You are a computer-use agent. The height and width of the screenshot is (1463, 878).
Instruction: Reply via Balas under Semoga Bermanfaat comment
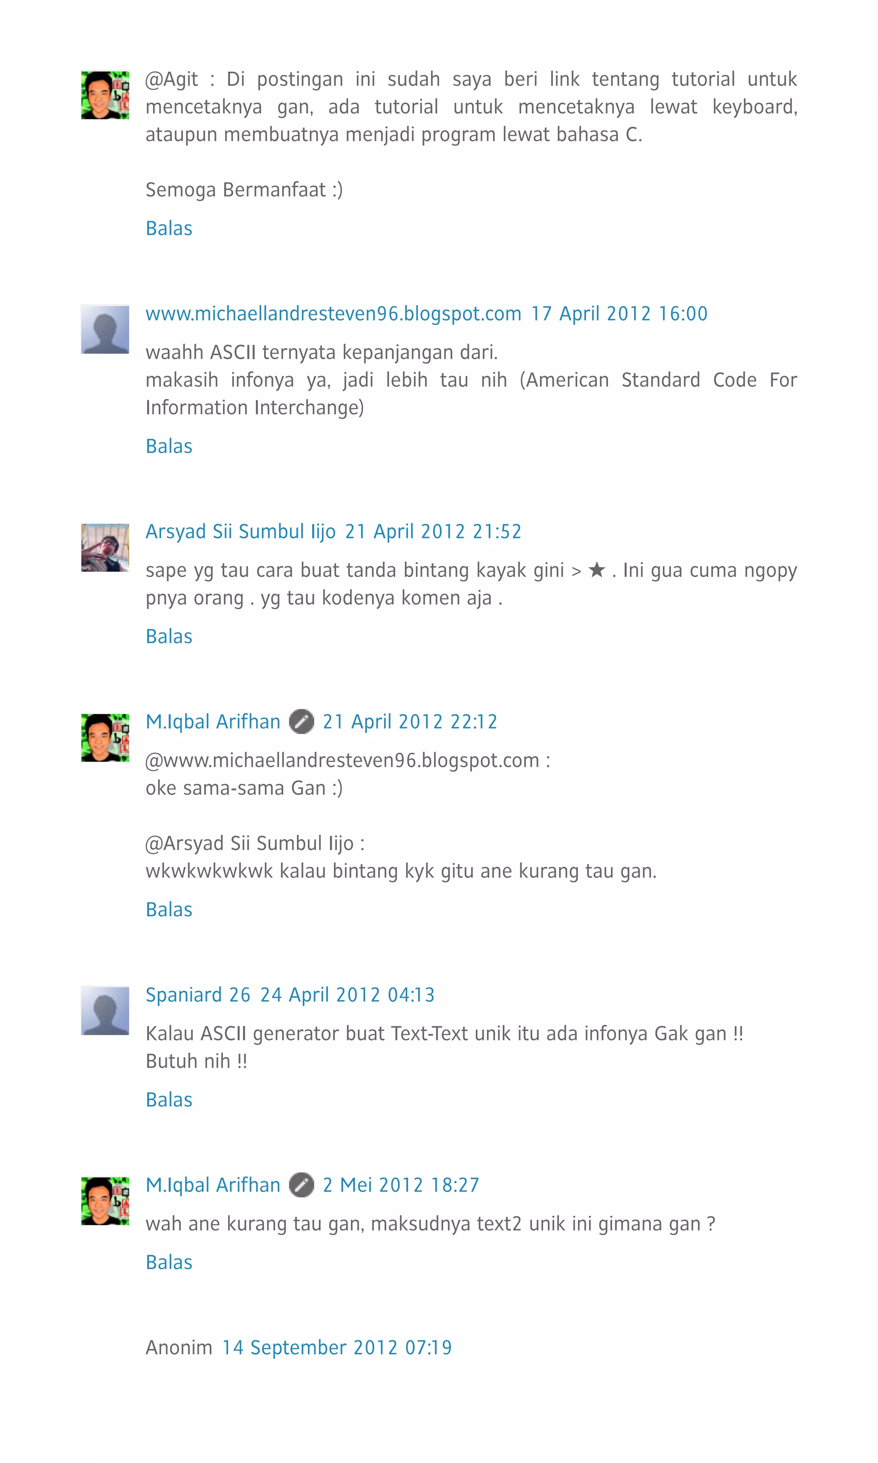[x=169, y=228]
